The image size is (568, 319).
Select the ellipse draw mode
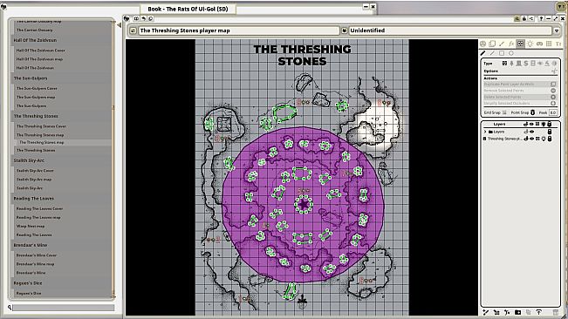click(511, 53)
